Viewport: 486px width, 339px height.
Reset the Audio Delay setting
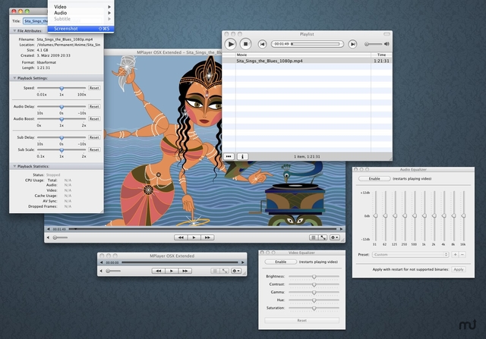tap(94, 106)
